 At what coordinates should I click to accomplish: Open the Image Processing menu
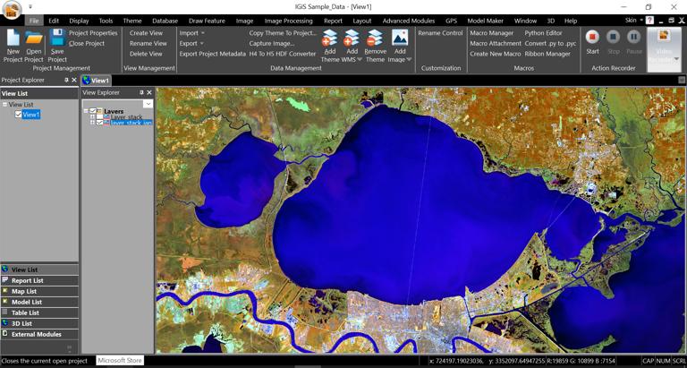click(288, 21)
